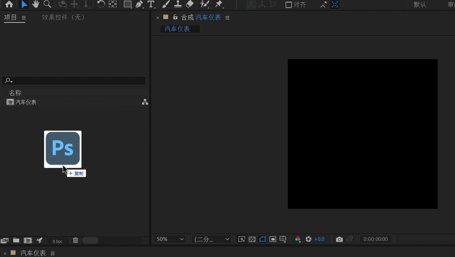The image size is (455, 257).
Task: Toggle the viewer lock on 合成 panel
Action: coord(175,17)
